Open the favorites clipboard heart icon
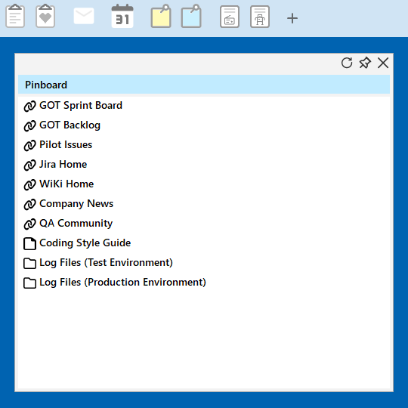Image resolution: width=408 pixels, height=408 pixels. (45, 16)
